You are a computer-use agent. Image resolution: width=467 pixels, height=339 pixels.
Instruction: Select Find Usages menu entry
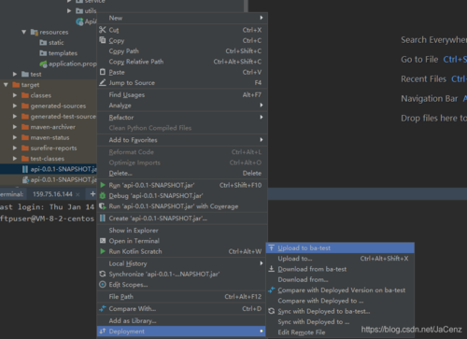(182, 94)
